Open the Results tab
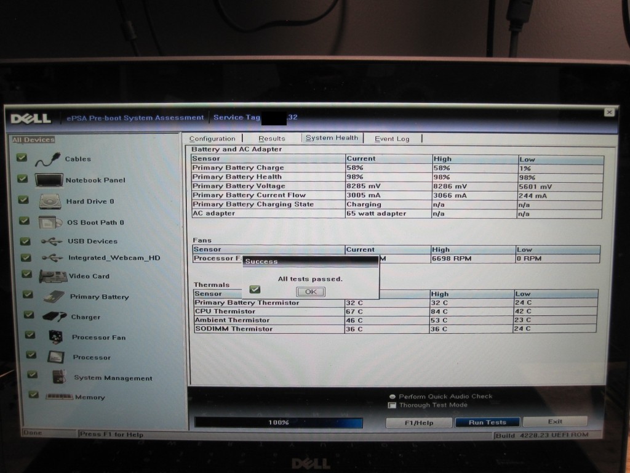Image resolution: width=630 pixels, height=473 pixels. [271, 139]
